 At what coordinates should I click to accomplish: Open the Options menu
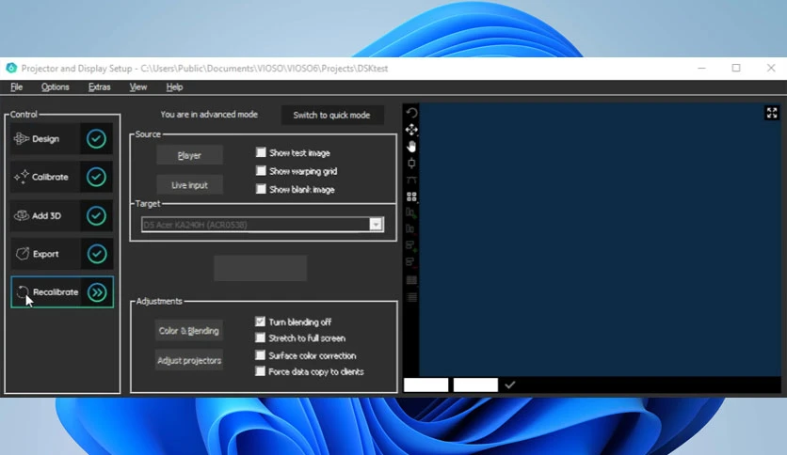pos(56,87)
